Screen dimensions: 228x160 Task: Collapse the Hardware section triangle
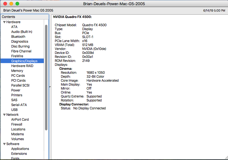click(4, 22)
